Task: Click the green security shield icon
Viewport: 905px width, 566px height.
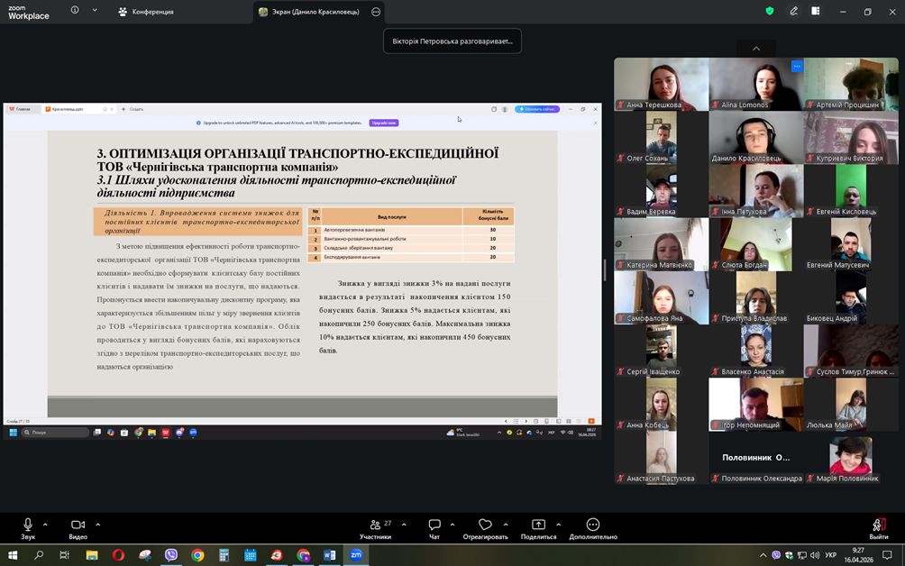Action: 770,12
